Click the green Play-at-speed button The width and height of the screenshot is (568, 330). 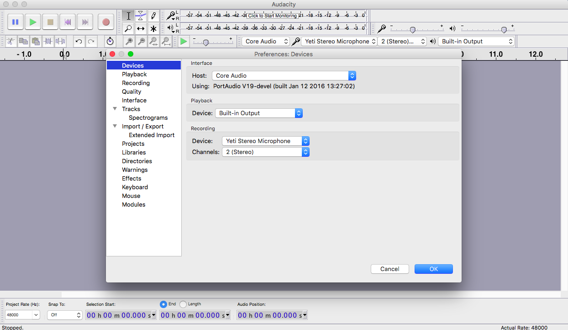coord(184,42)
